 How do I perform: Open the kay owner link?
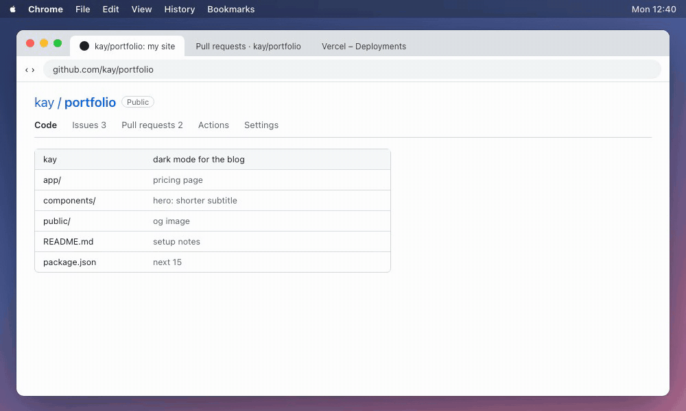pos(44,102)
